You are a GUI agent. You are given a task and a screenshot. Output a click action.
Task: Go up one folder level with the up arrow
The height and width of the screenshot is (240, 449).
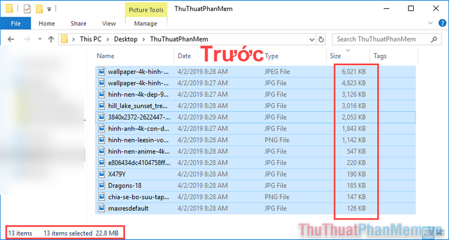pos(51,39)
